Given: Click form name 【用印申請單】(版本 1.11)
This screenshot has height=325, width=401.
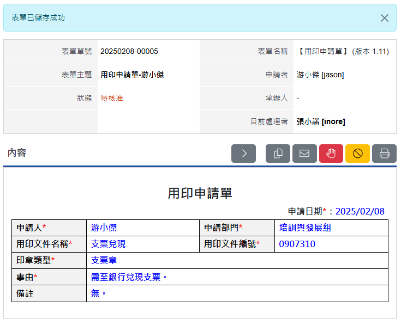Looking at the screenshot, I should coord(343,51).
